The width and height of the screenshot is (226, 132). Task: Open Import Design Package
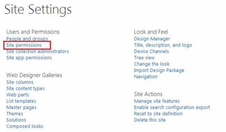click(159, 70)
